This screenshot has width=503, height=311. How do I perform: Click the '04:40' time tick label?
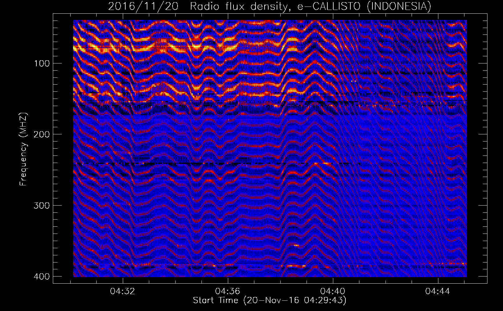[x=333, y=291]
